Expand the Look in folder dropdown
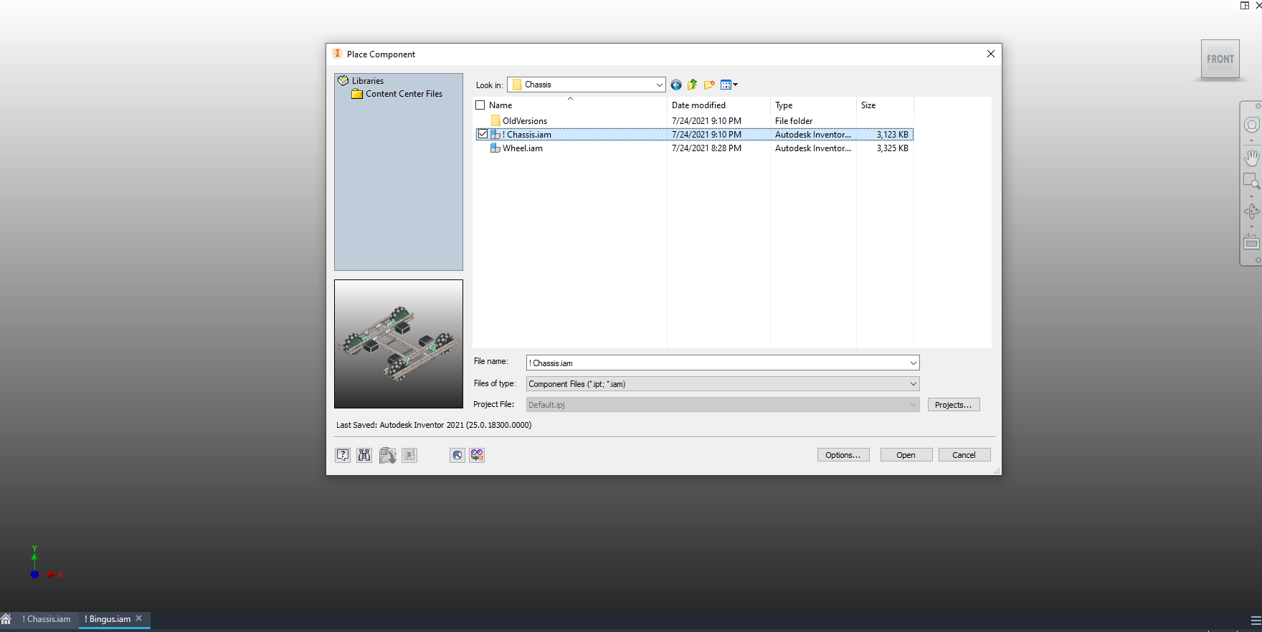Viewport: 1262px width, 632px height. click(x=659, y=85)
